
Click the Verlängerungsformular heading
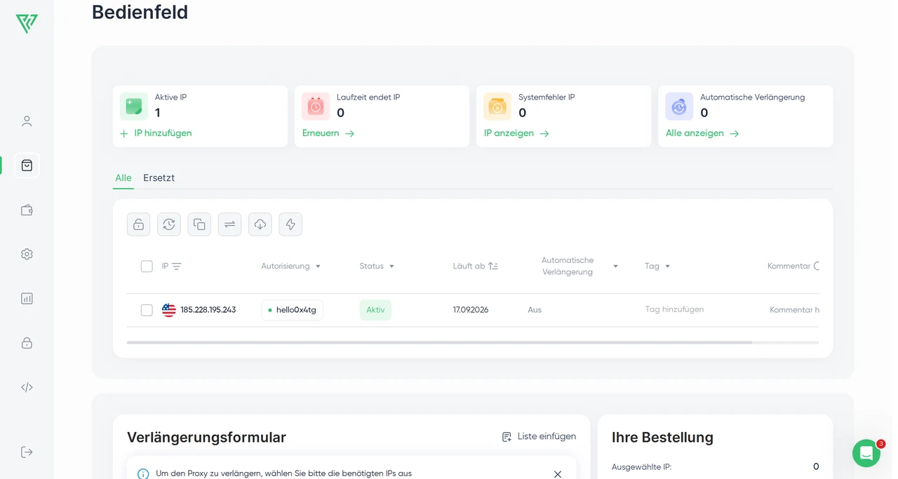(x=206, y=438)
